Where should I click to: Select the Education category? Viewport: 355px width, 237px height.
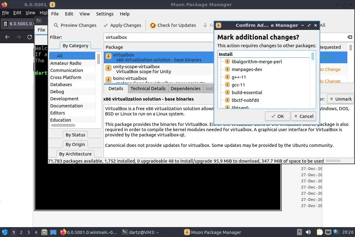(72, 120)
